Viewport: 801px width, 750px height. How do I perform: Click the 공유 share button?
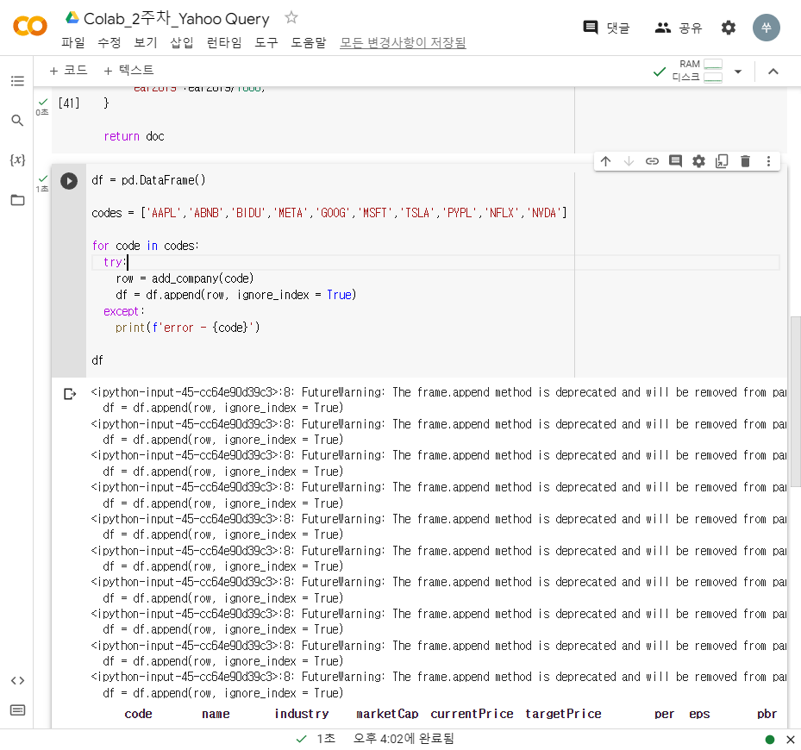coord(679,28)
